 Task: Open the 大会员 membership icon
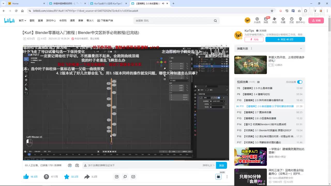257,20
